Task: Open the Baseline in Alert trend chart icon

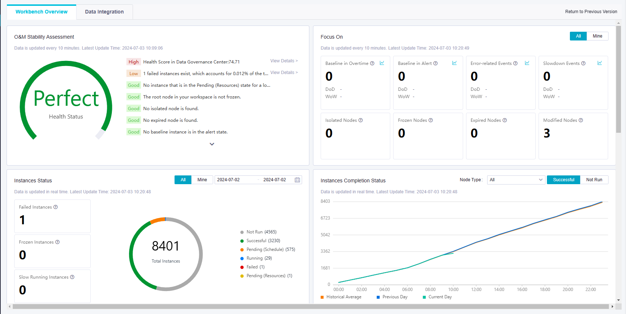Action: 454,63
